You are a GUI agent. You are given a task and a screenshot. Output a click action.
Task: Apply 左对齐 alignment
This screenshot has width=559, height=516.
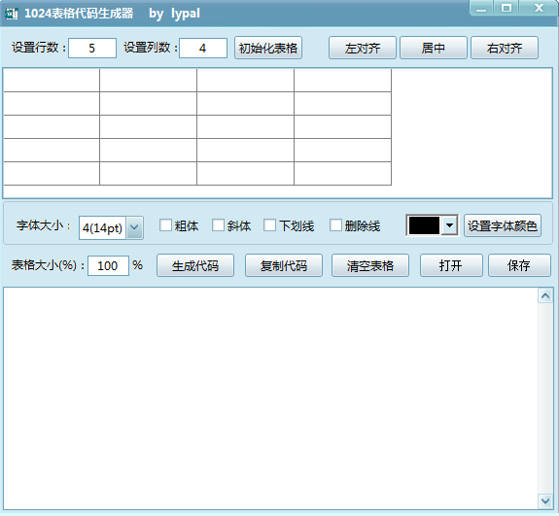363,48
